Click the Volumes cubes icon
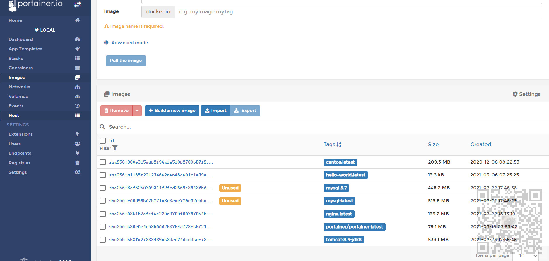549x261 pixels. point(77,96)
